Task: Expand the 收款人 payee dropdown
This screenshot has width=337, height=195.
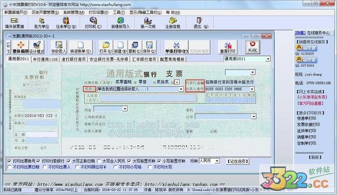Action: [181, 89]
